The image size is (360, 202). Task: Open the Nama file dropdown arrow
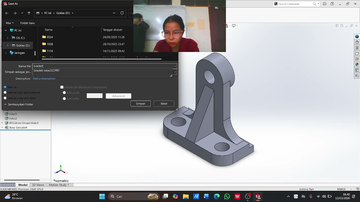pyautogui.click(x=175, y=66)
